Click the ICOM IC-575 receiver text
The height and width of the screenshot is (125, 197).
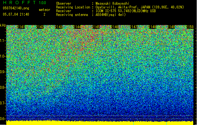click(x=126, y=11)
